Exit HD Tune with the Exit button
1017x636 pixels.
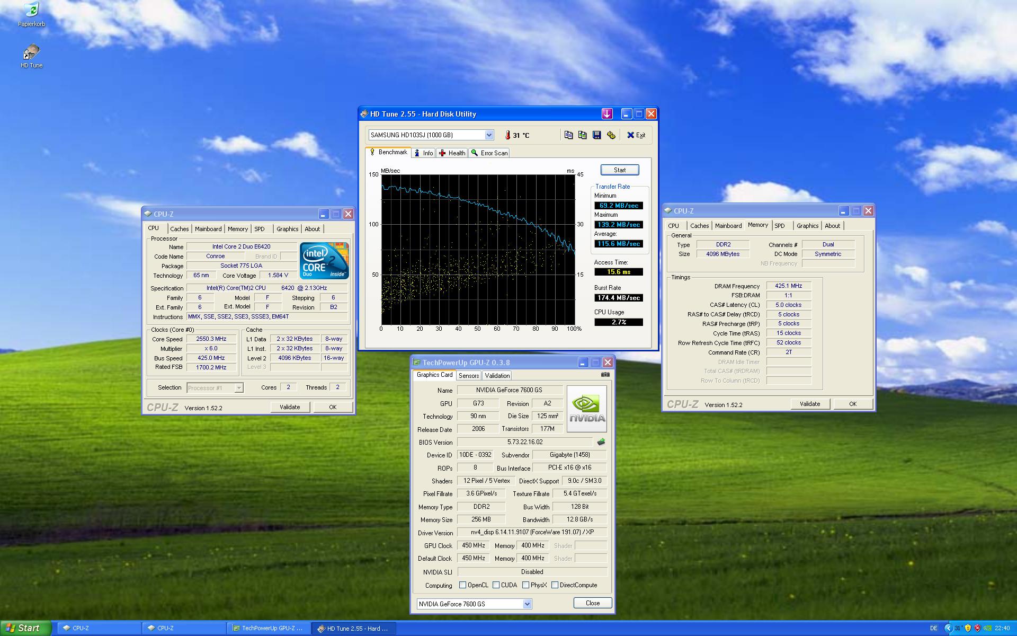pos(636,135)
